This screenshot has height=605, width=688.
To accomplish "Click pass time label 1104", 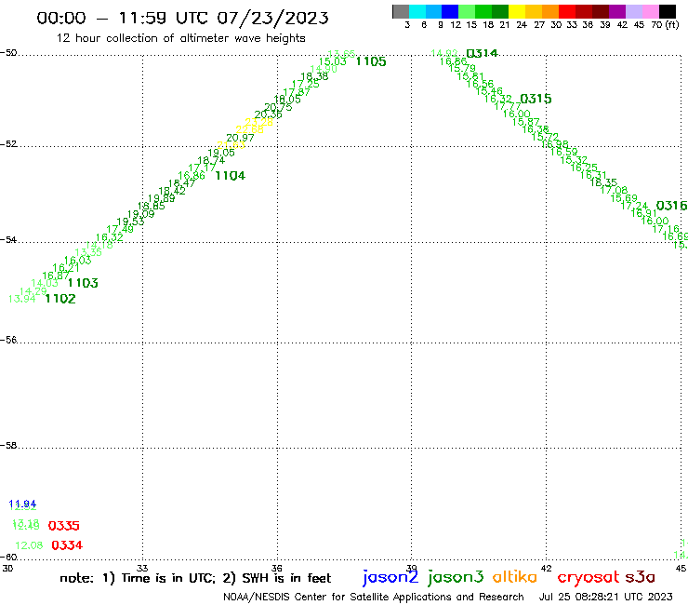I will (231, 176).
